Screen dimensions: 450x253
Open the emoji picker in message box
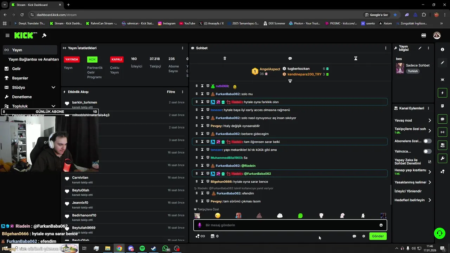pos(381,225)
